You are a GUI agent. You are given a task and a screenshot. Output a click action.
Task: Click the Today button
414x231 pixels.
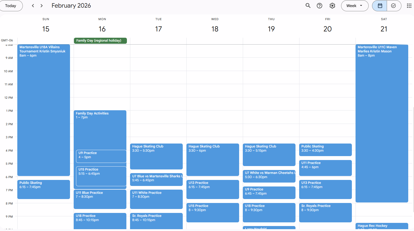[11, 6]
